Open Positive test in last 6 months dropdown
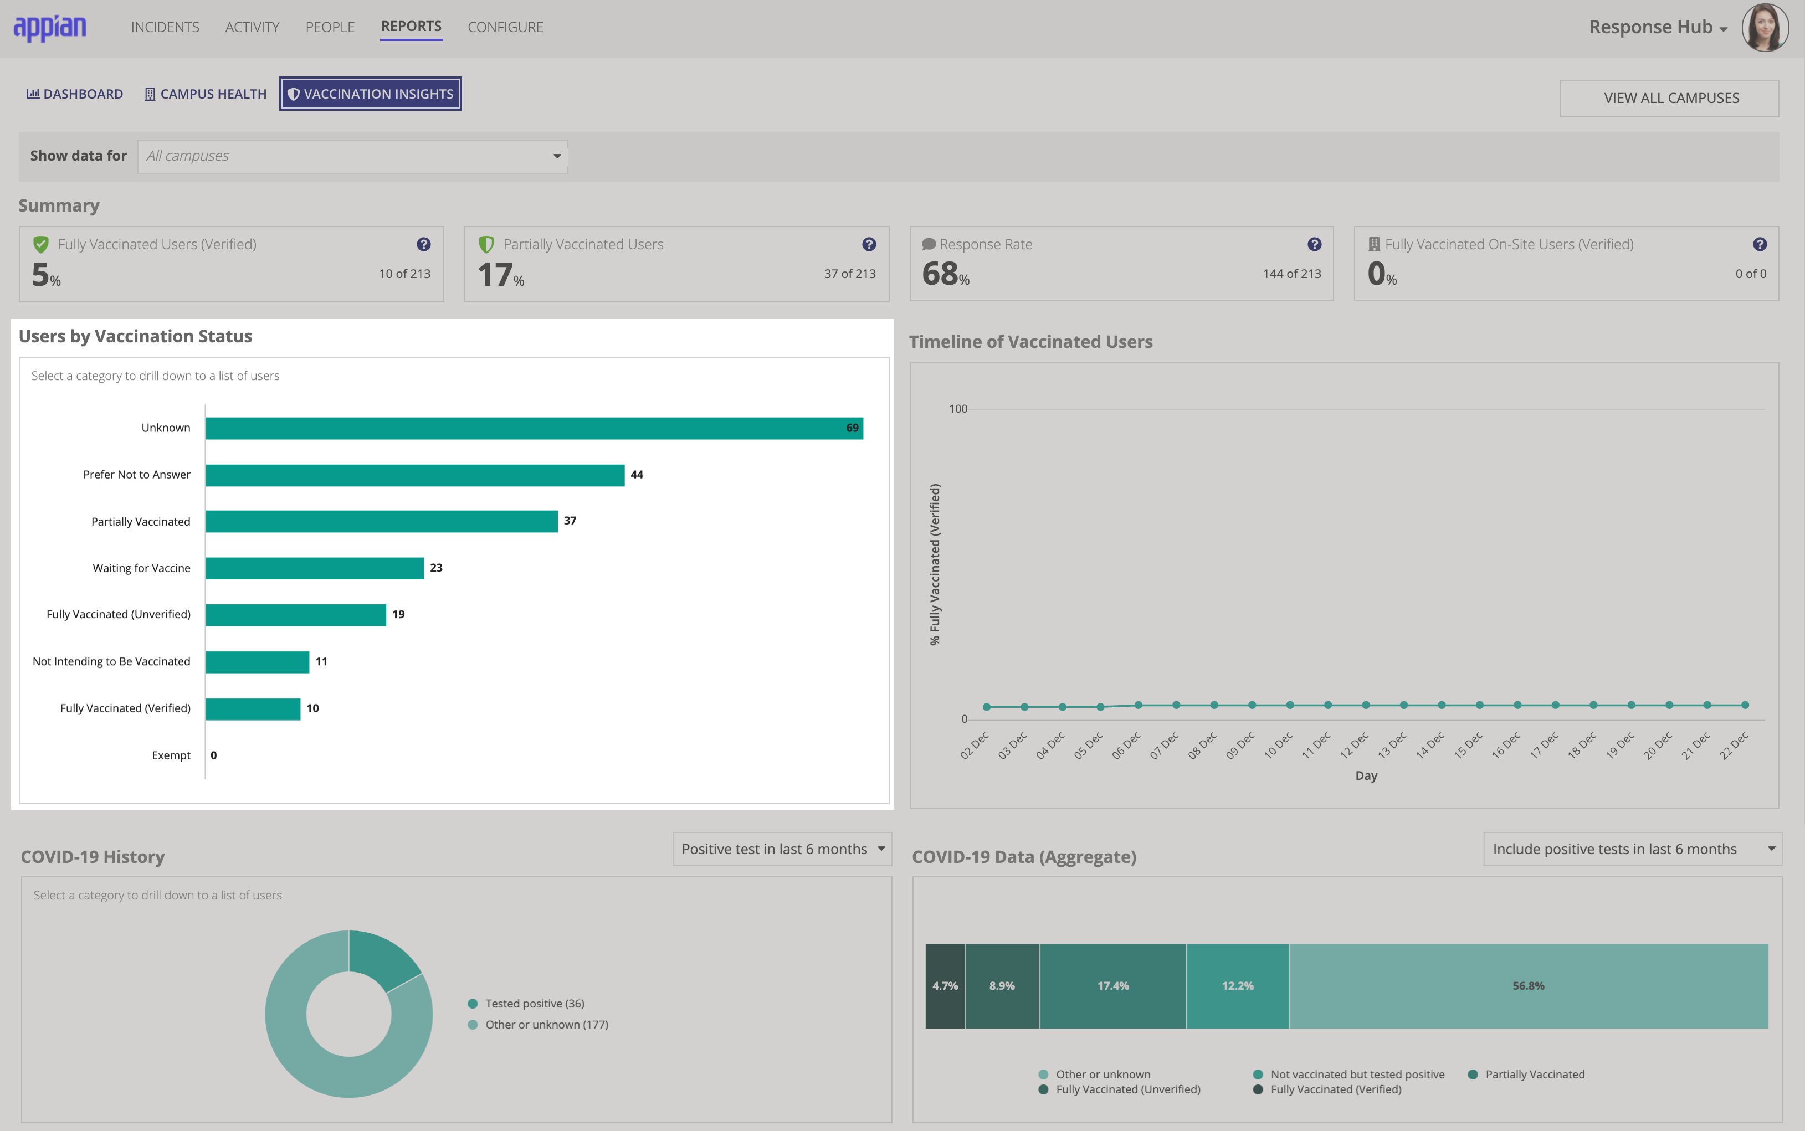Image resolution: width=1805 pixels, height=1131 pixels. (x=782, y=849)
